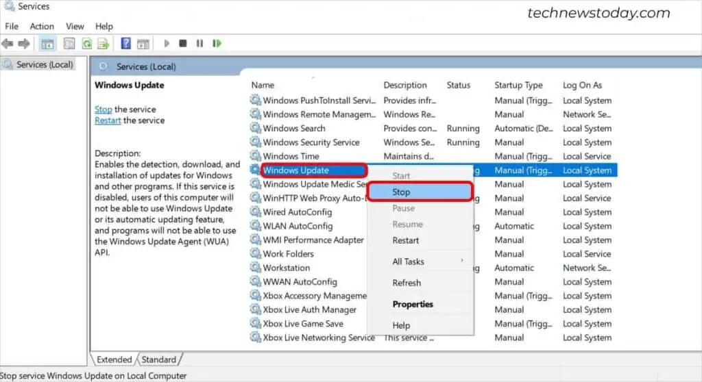Click gear icon beside Work Folders
The width and height of the screenshot is (702, 382).
click(255, 253)
